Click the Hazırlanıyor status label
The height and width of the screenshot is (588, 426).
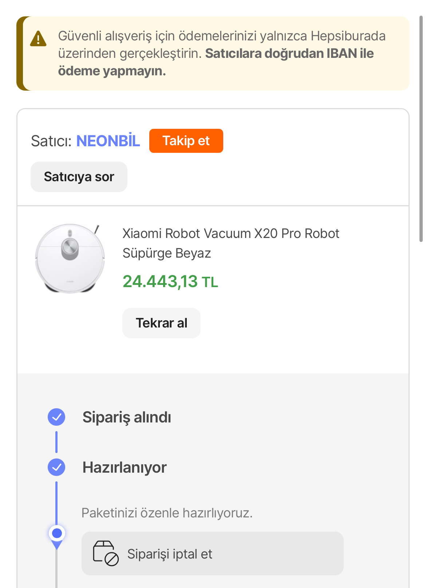click(x=125, y=467)
